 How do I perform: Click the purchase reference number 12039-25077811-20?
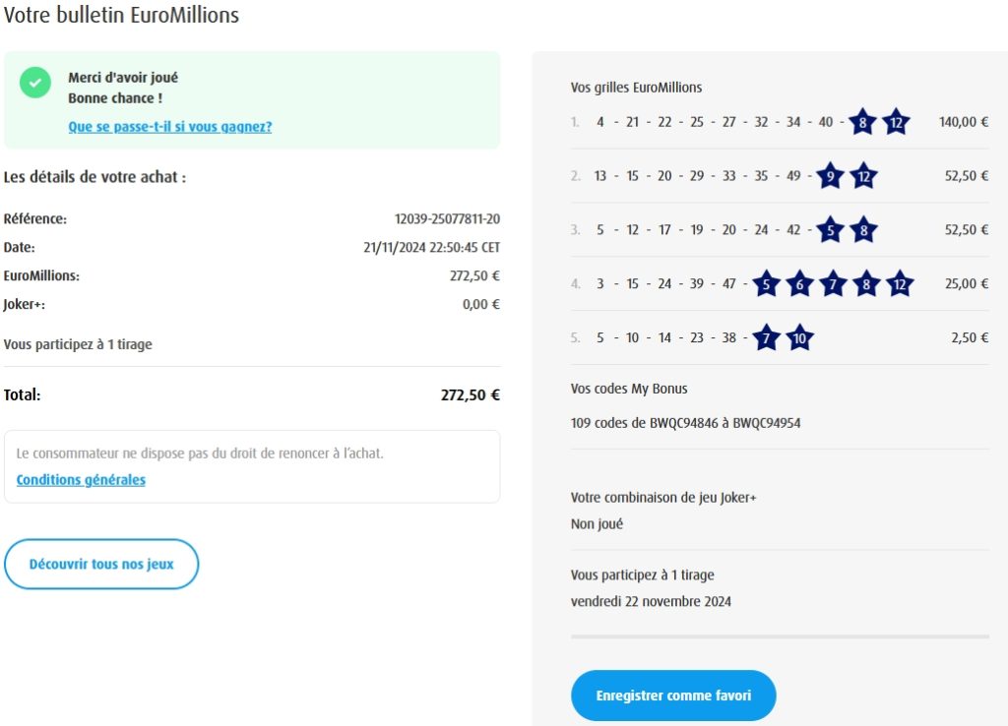tap(447, 219)
